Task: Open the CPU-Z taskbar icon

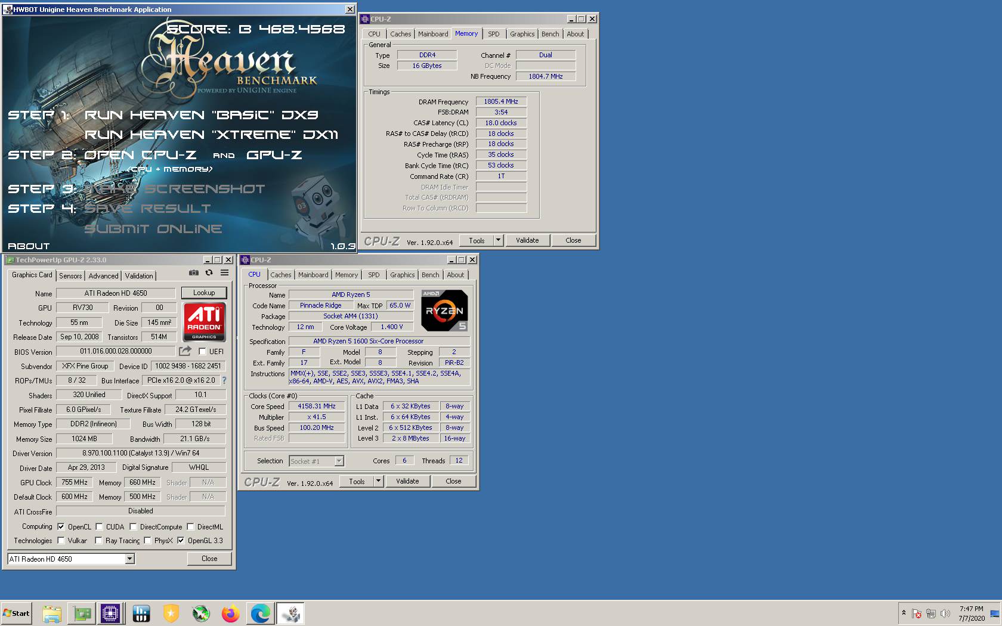Action: tap(111, 613)
